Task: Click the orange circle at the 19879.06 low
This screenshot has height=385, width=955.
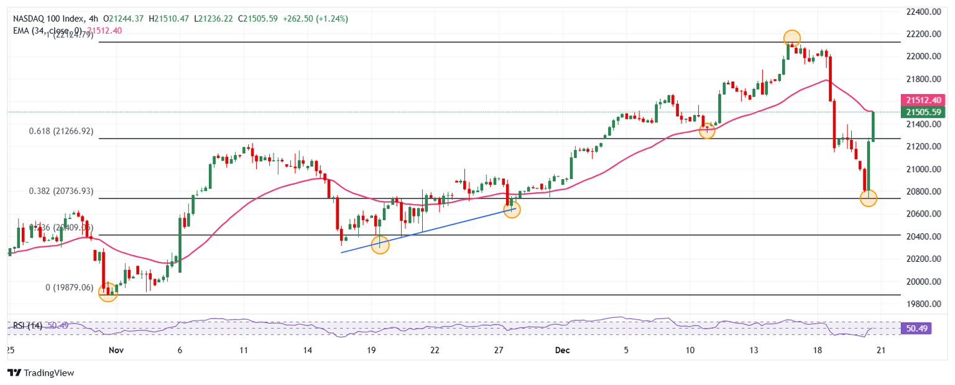Action: point(108,293)
